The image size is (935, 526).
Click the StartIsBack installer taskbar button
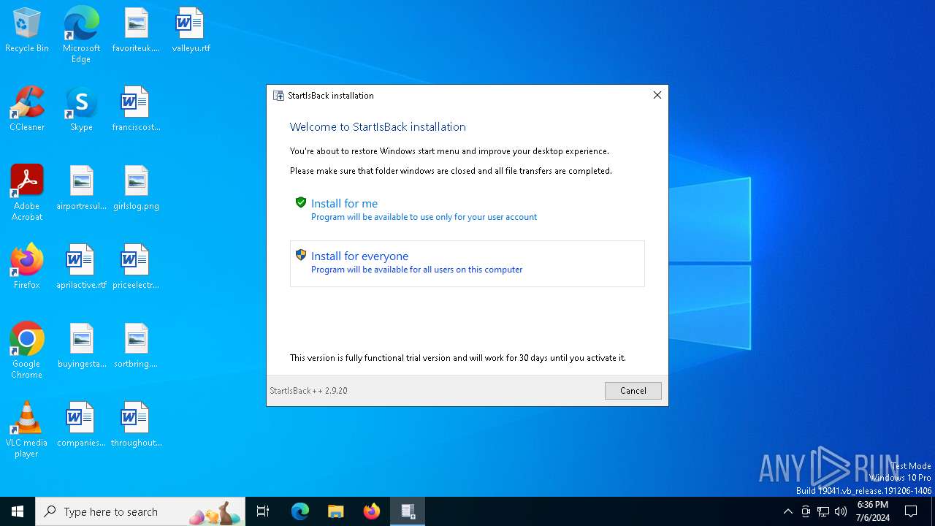pyautogui.click(x=408, y=511)
